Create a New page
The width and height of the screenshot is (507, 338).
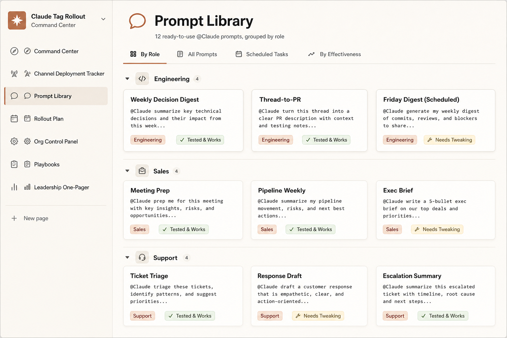pyautogui.click(x=30, y=218)
